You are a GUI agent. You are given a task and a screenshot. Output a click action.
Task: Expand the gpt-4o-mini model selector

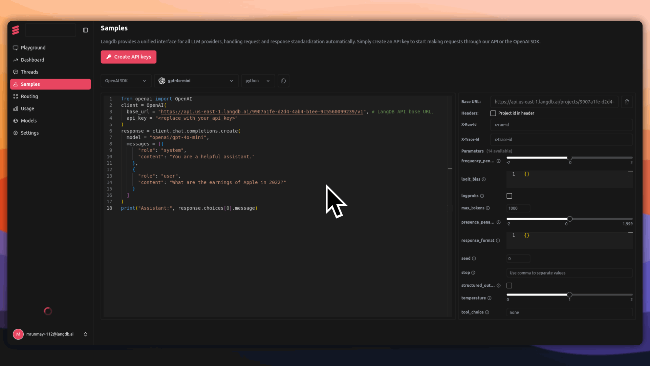point(196,81)
